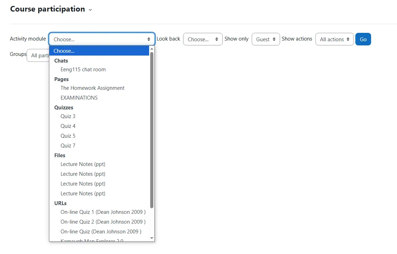Image resolution: width=397 pixels, height=254 pixels.
Task: Open the Groups All participants dropdown
Action: (38, 55)
